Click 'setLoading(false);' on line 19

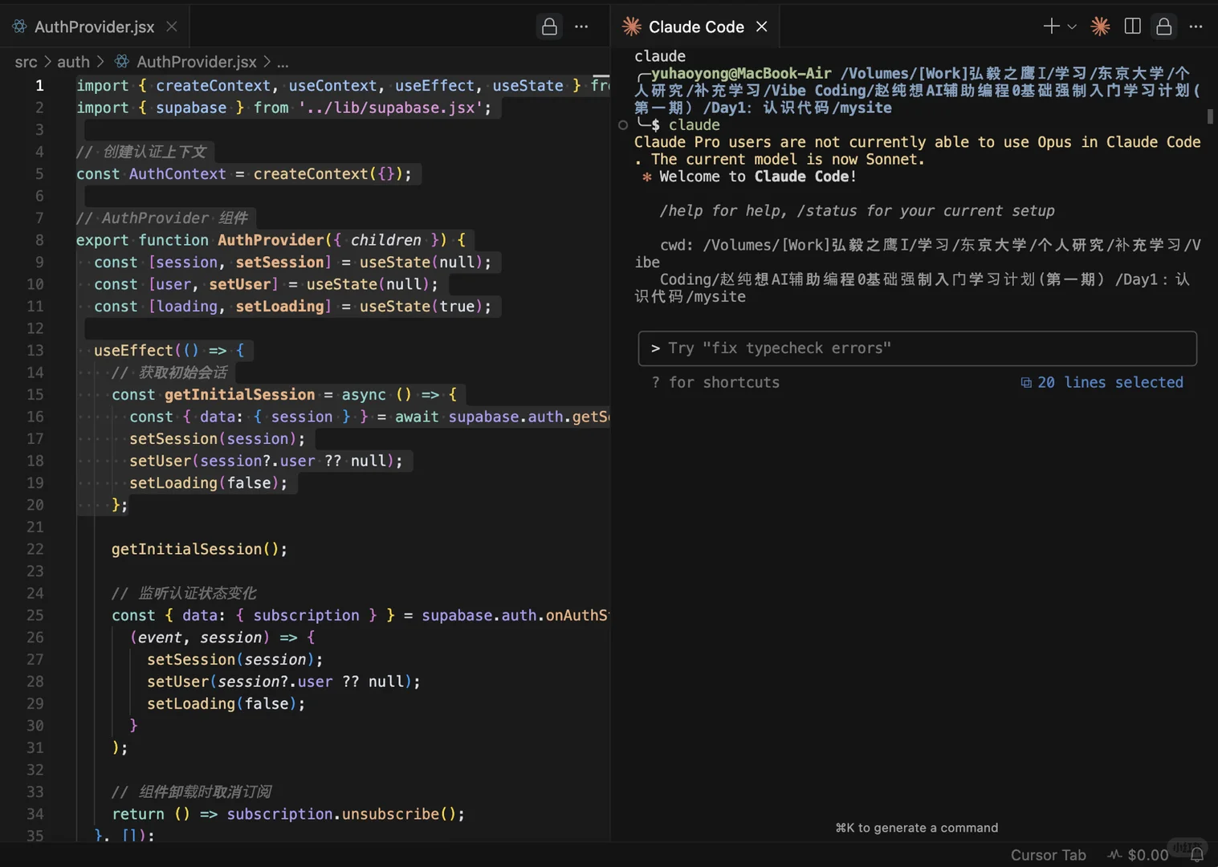coord(208,483)
